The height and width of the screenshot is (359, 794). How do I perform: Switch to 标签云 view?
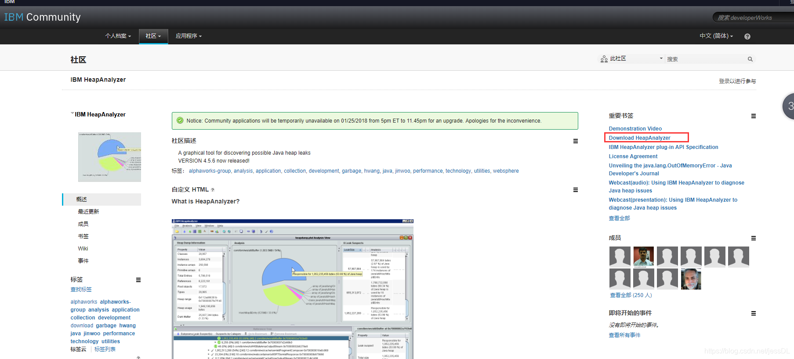tap(78, 349)
